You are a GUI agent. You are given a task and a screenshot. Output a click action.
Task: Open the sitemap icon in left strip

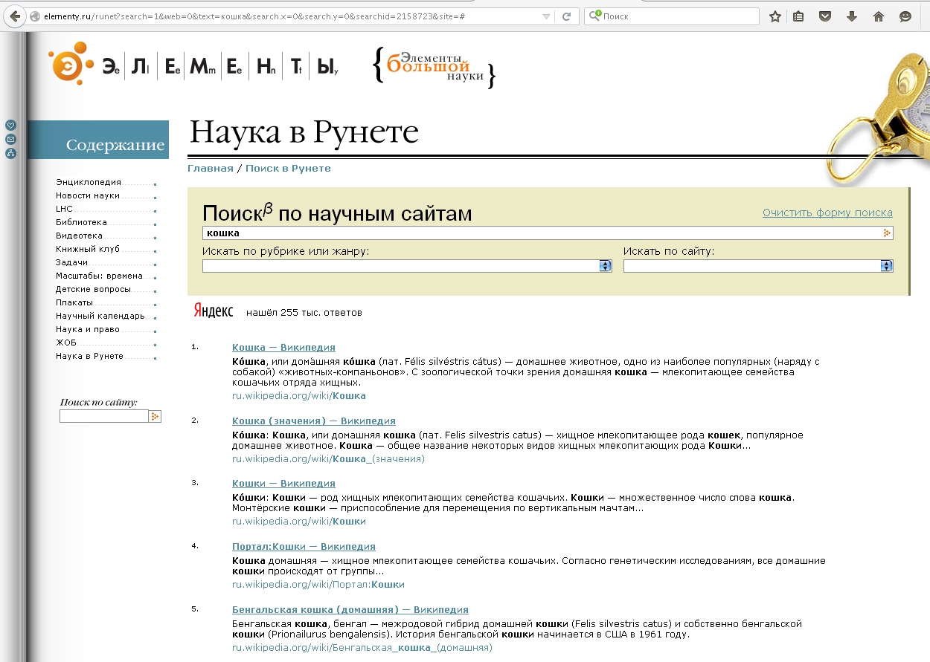point(10,154)
